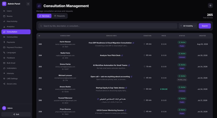Screen dimensions: 217x118
Task: Collapse the Admin Panel sidebar
Action: point(28,4)
